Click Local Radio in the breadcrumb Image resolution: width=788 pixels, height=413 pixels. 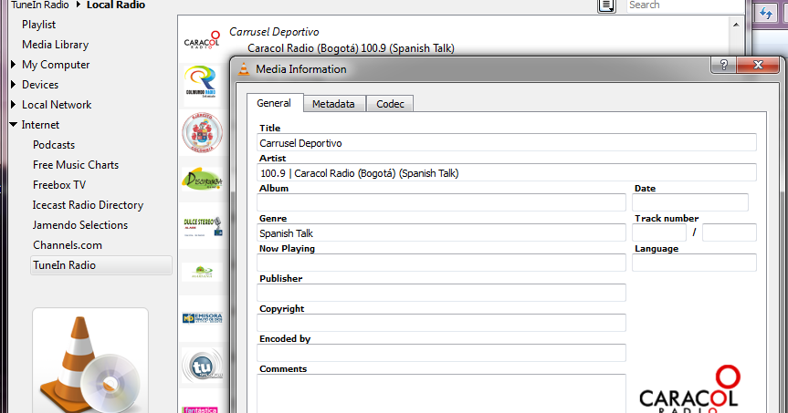click(116, 5)
